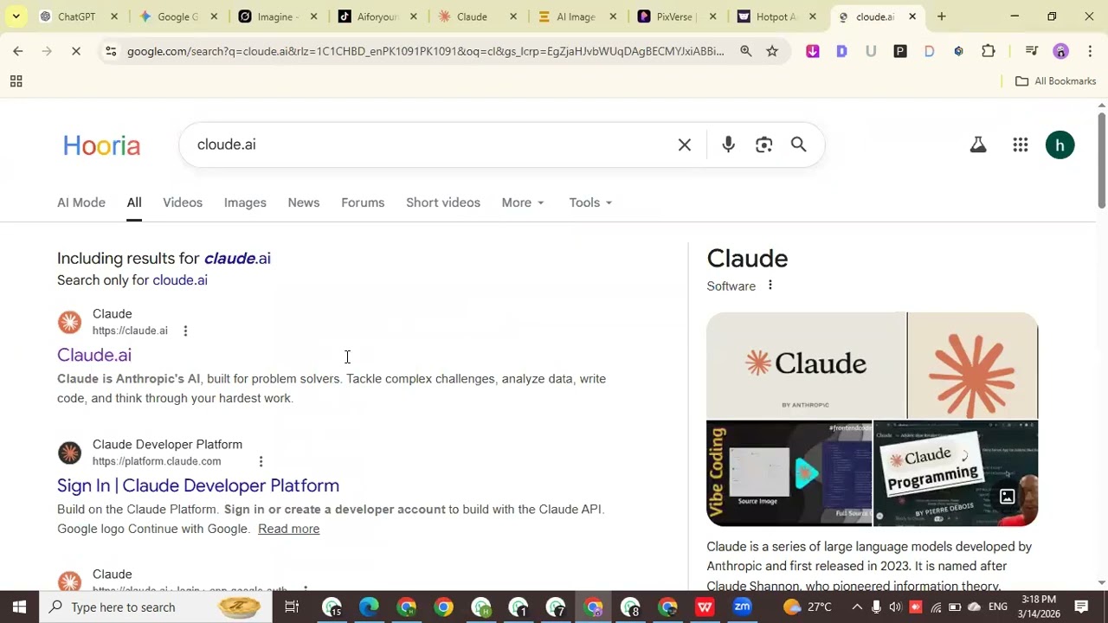Open the Google apps grid

tap(1021, 145)
